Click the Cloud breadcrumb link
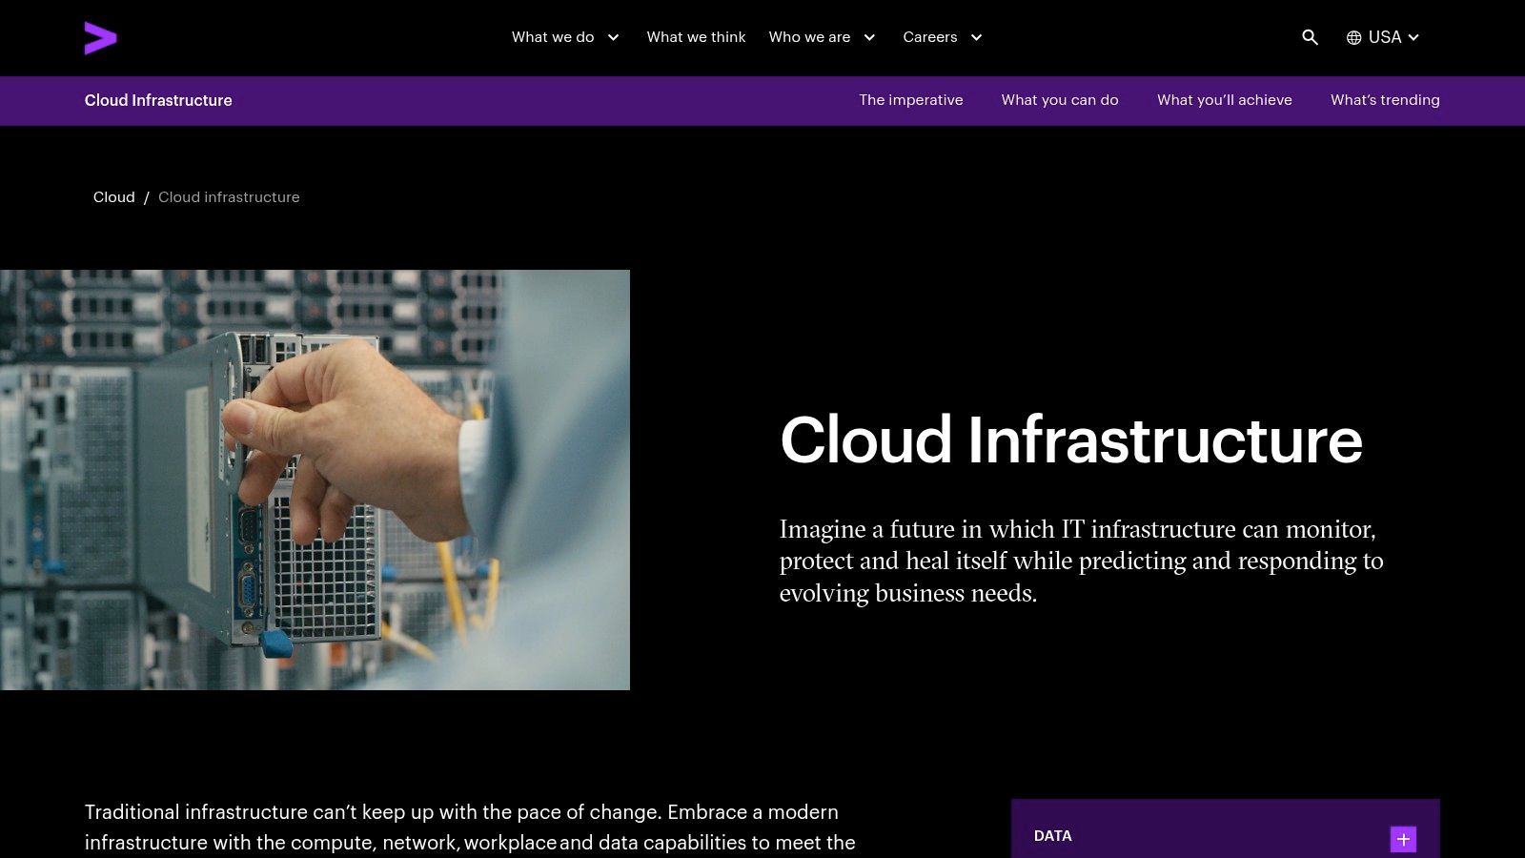 click(113, 197)
